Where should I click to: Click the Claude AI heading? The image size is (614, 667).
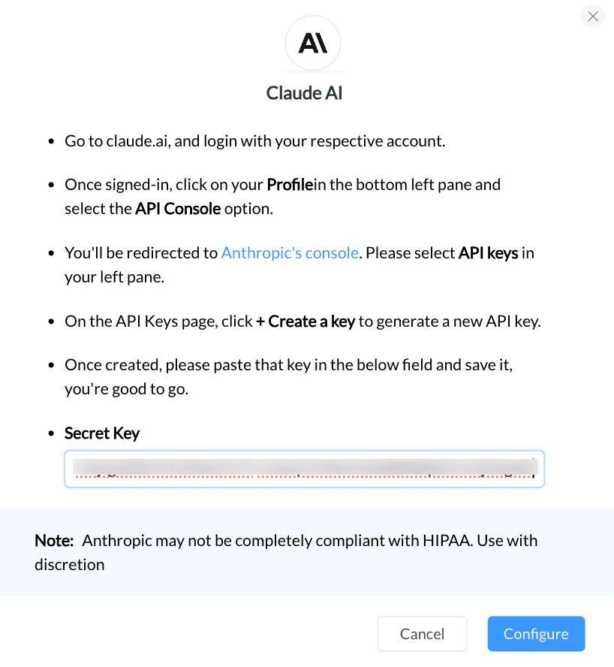305,92
